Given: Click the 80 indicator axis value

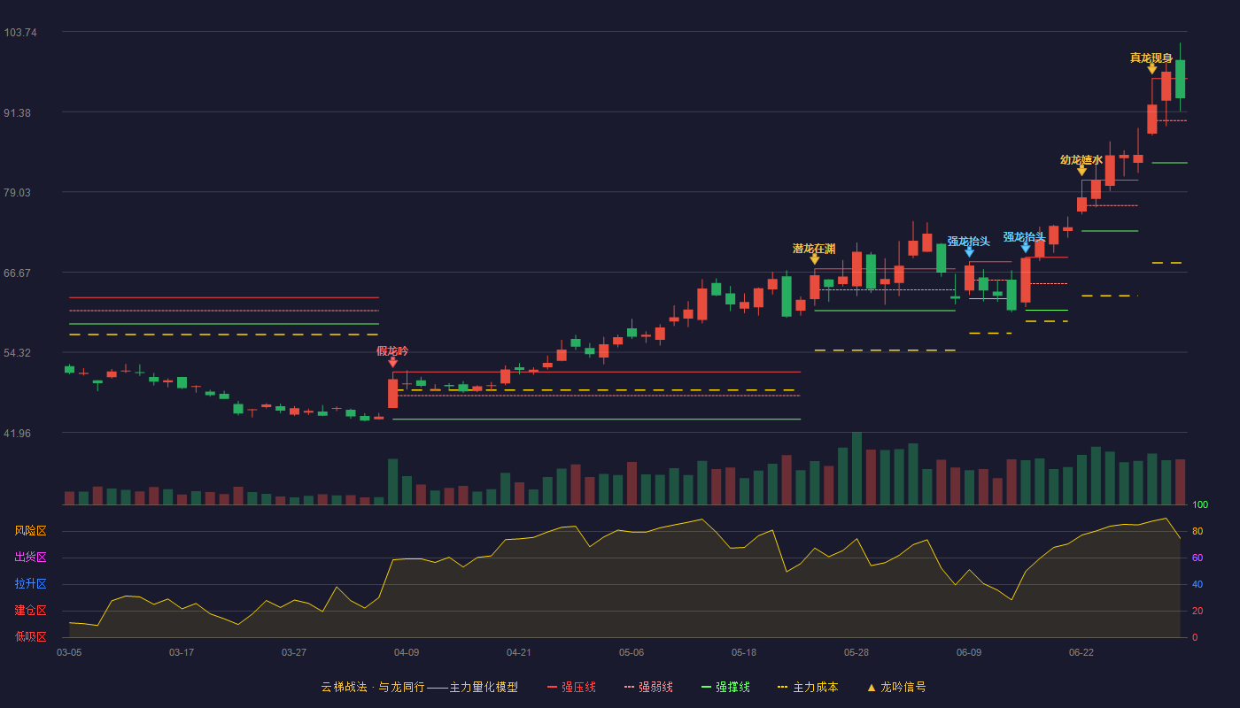Looking at the screenshot, I should click(1197, 531).
